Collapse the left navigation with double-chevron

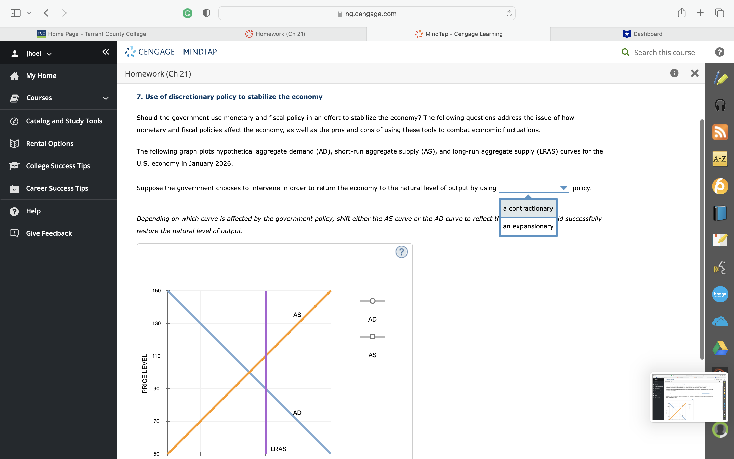(106, 52)
